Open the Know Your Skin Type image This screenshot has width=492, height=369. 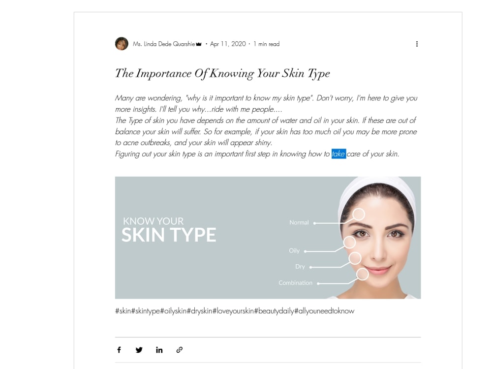[x=268, y=238]
